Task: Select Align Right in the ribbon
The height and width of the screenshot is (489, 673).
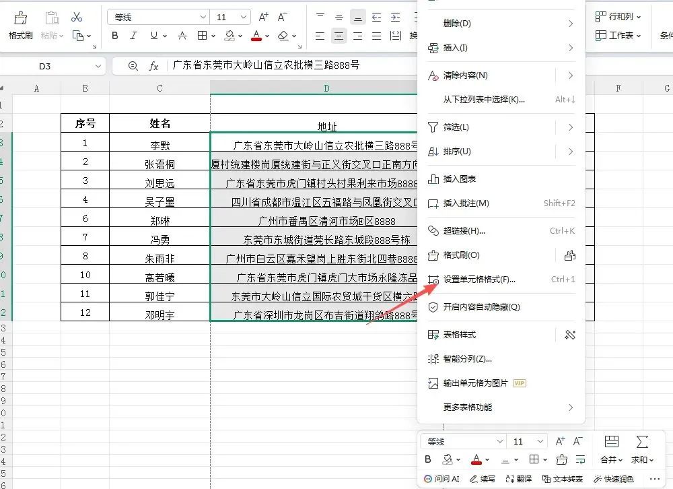Action: 358,36
